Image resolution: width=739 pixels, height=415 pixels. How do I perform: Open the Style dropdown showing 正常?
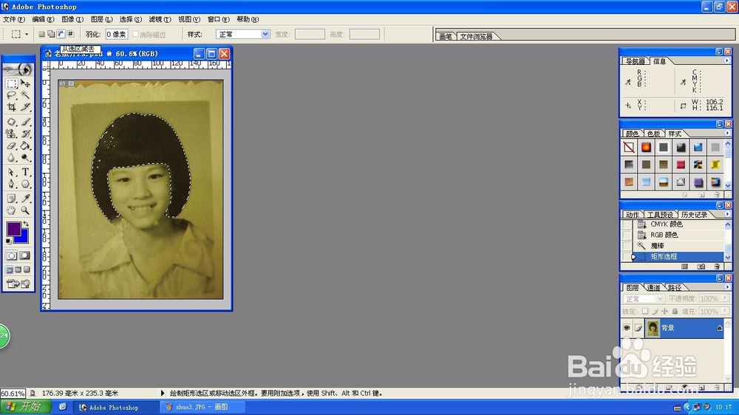pyautogui.click(x=242, y=34)
